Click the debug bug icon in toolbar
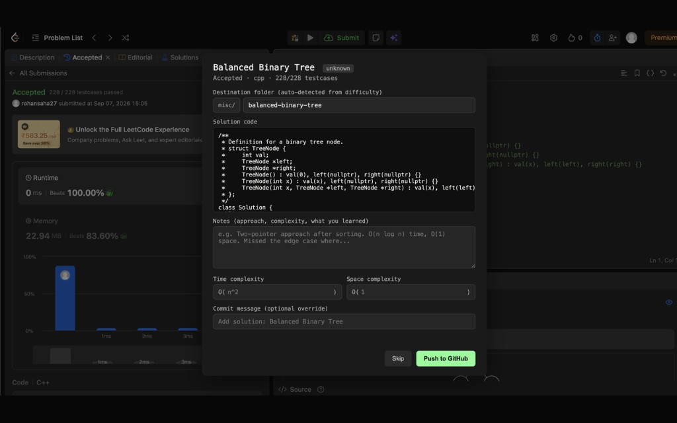This screenshot has width=677, height=423. click(295, 38)
